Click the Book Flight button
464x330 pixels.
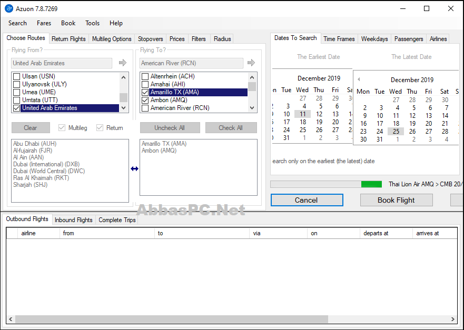(x=396, y=200)
